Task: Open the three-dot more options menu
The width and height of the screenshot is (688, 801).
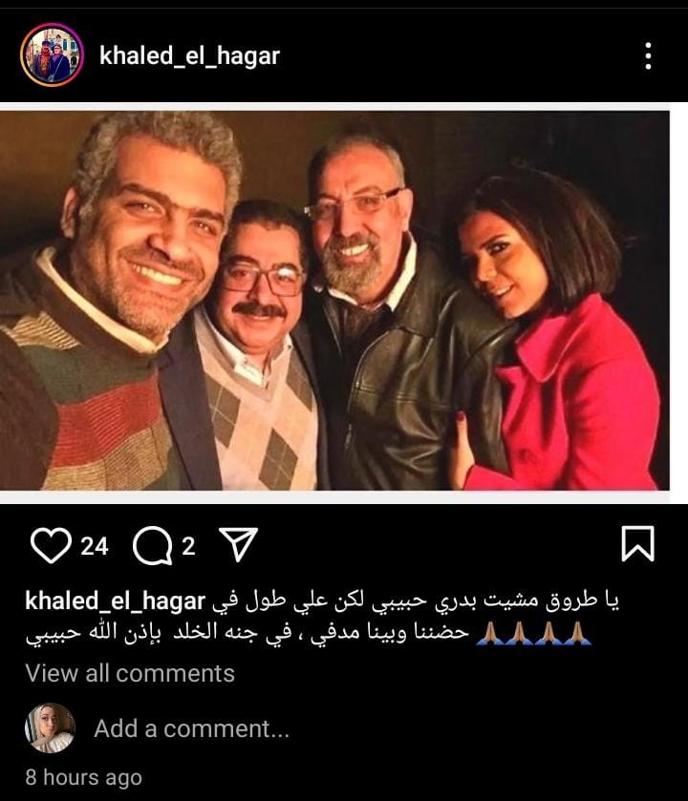Action: point(648,55)
